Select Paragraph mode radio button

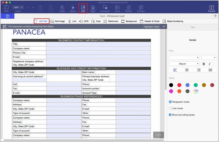pyautogui.click(x=170, y=102)
